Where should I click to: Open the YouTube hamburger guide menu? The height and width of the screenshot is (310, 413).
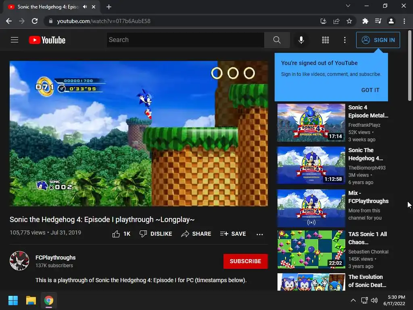coord(15,40)
